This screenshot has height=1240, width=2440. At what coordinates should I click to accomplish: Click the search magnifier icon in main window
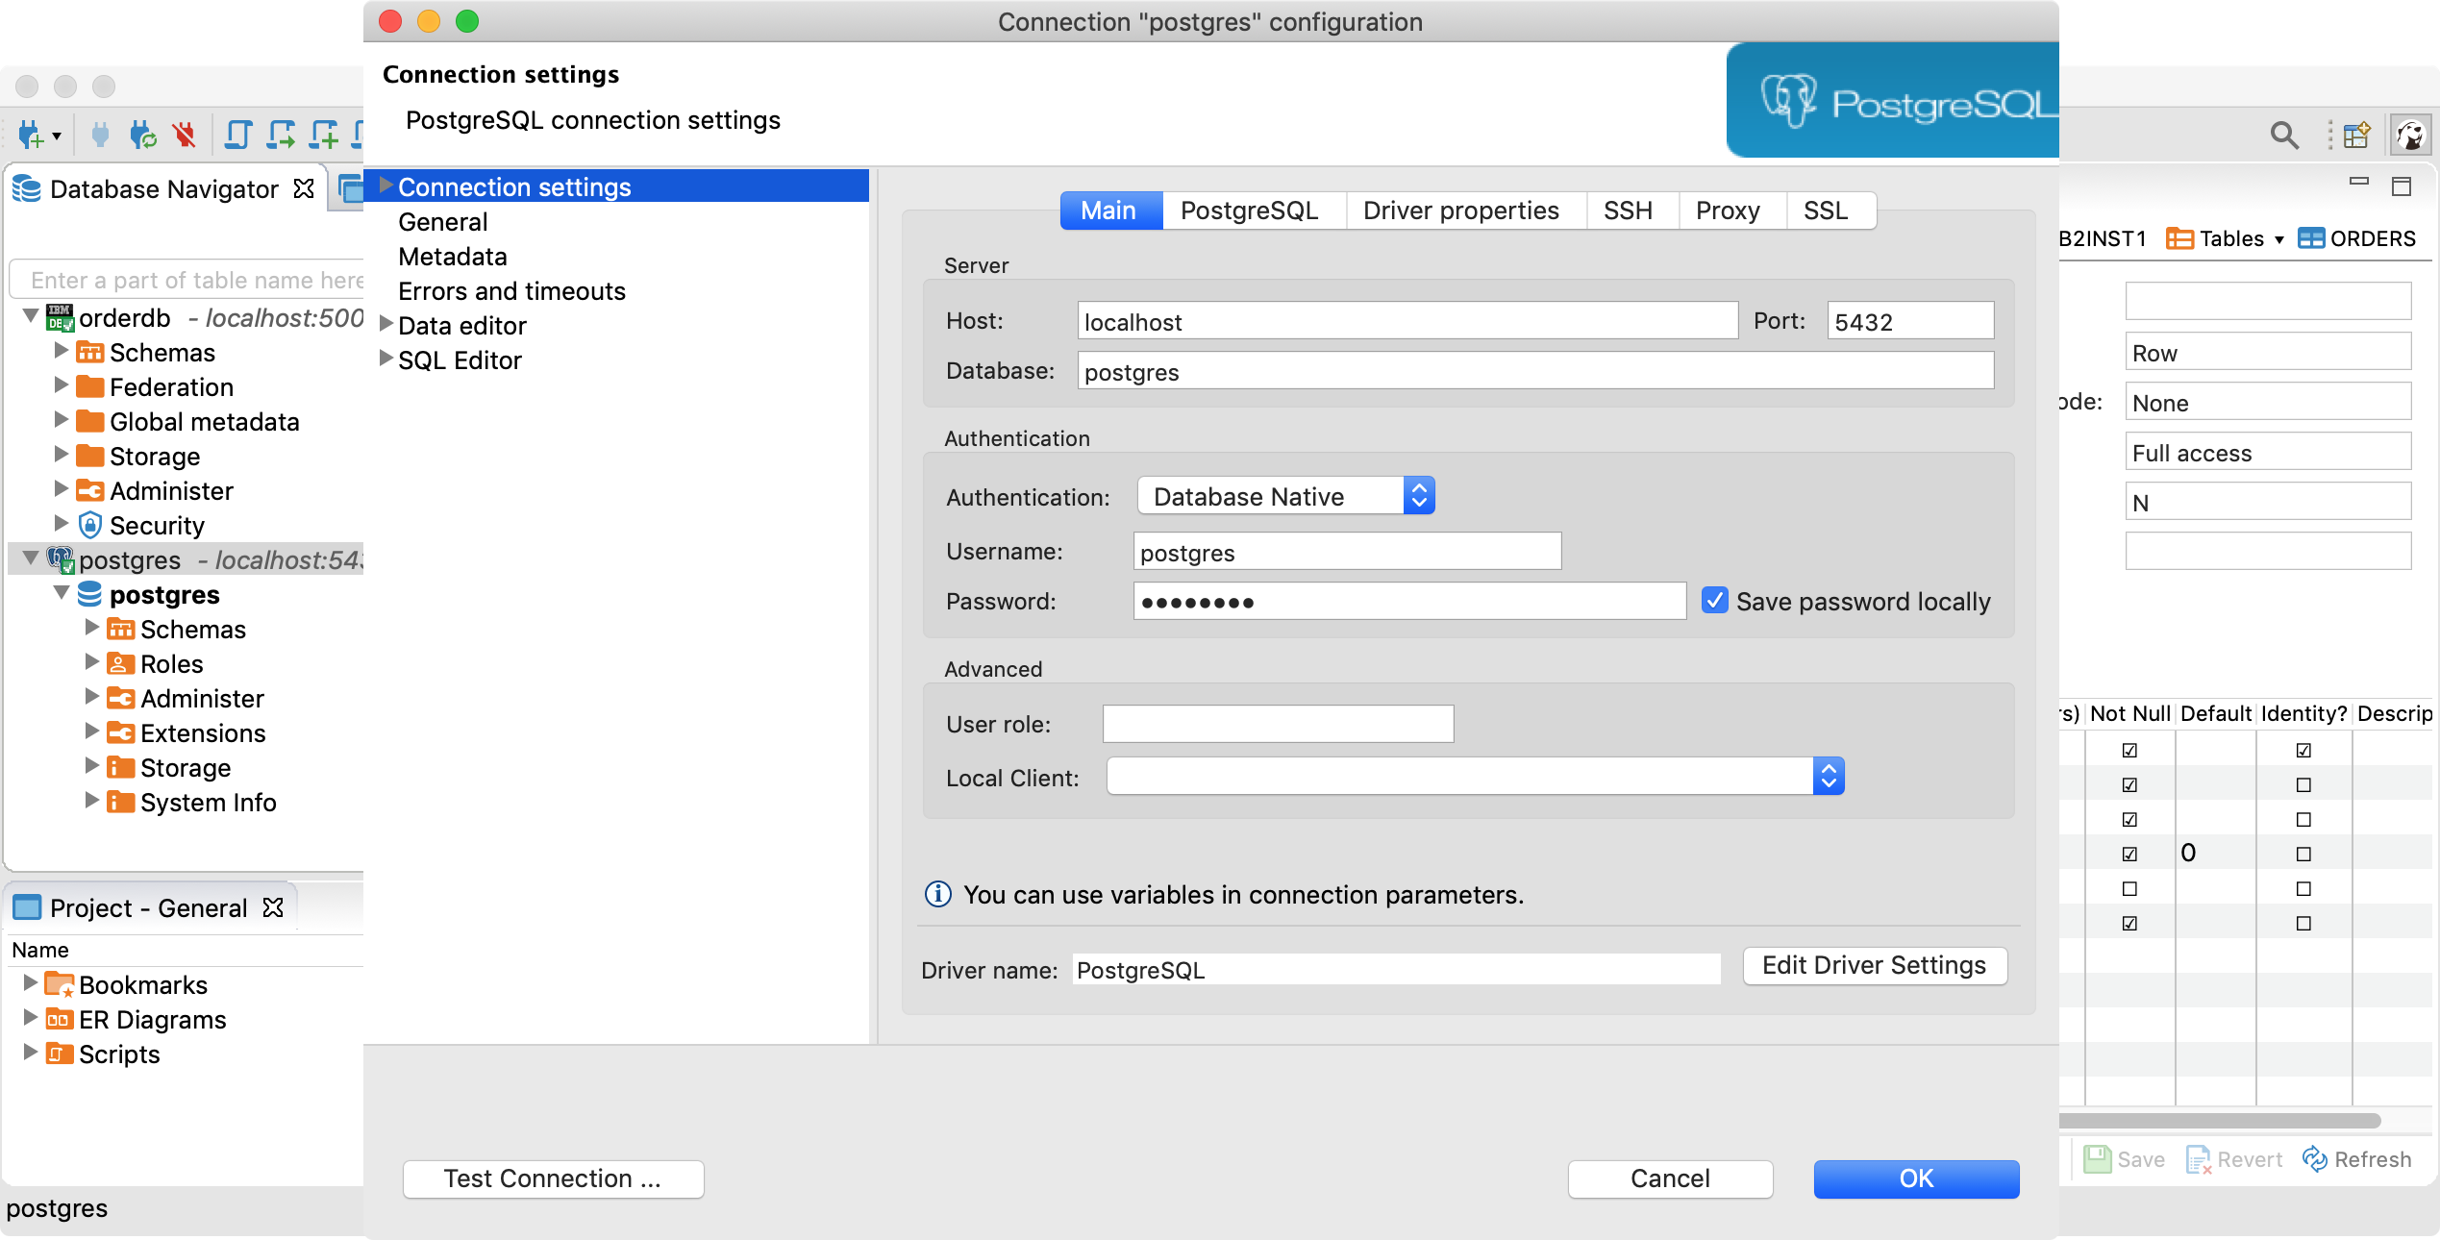(x=2284, y=136)
